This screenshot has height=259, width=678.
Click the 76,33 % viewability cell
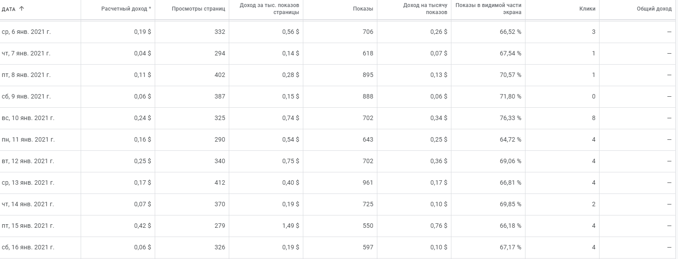pyautogui.click(x=510, y=118)
